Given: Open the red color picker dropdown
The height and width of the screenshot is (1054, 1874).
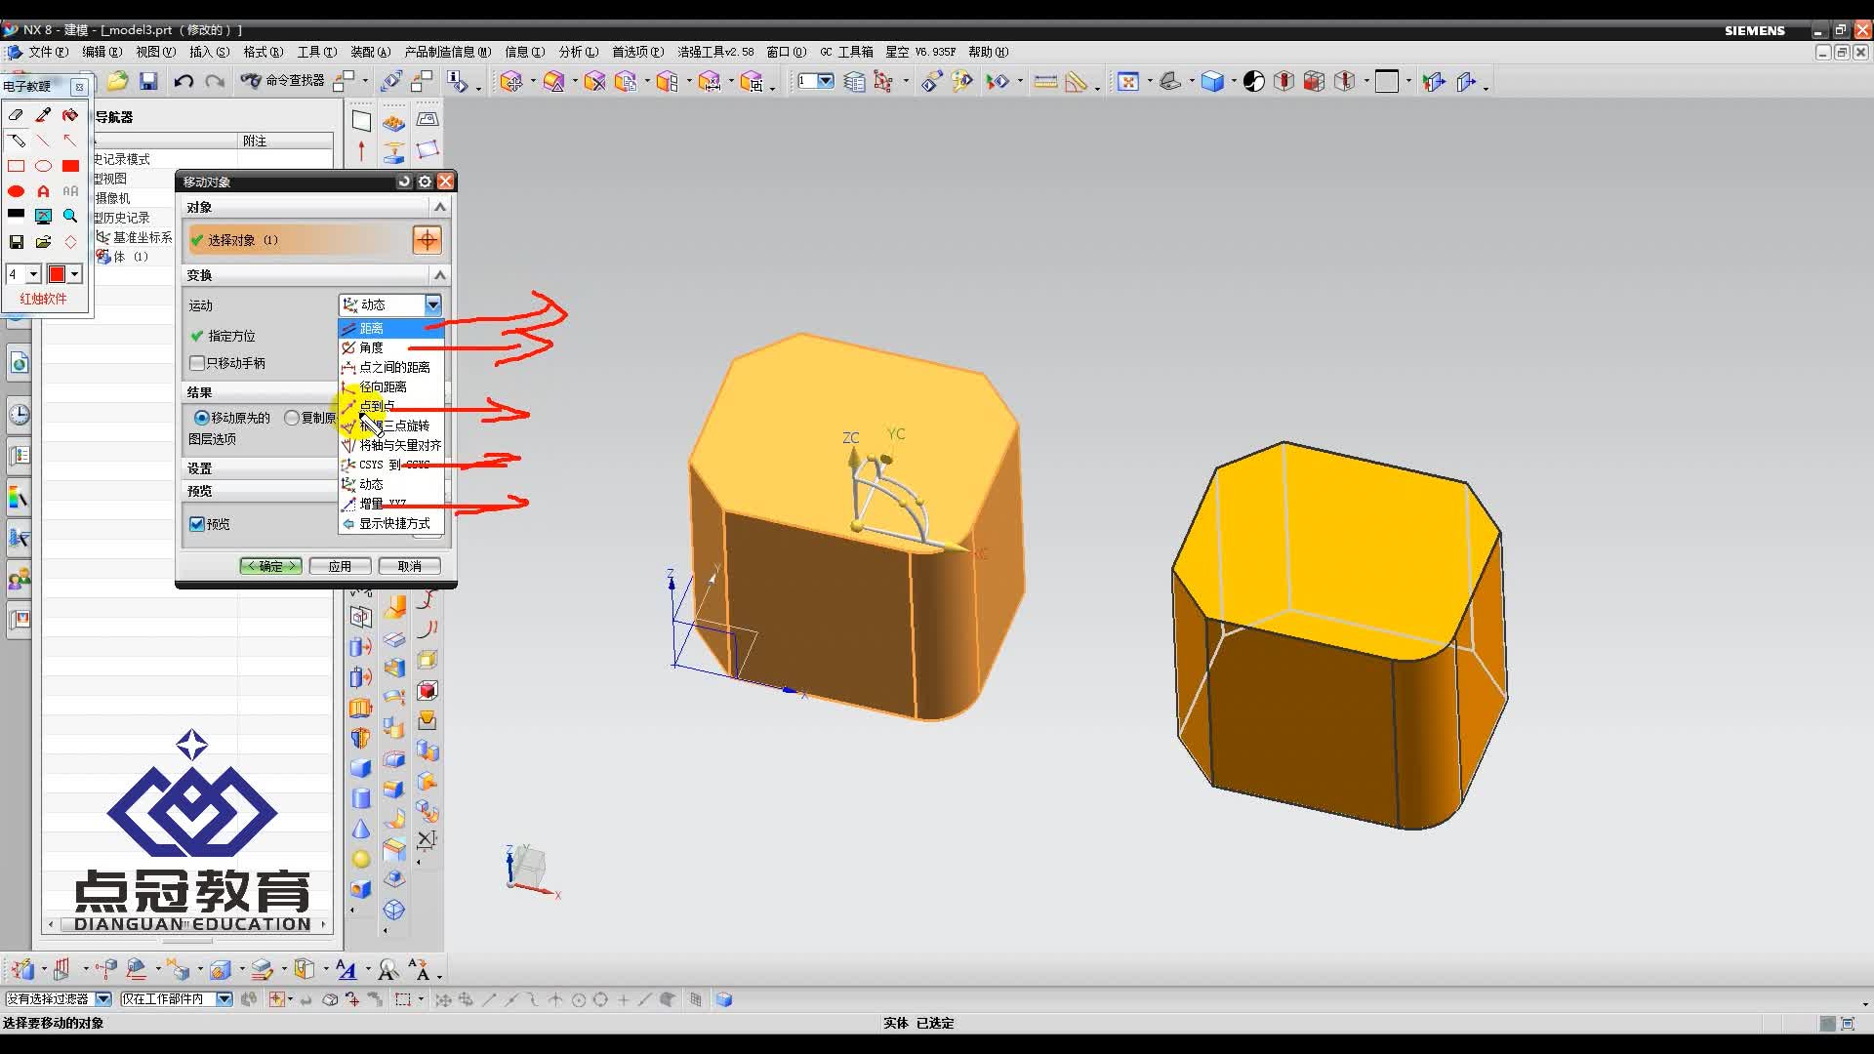Looking at the screenshot, I should pos(74,274).
